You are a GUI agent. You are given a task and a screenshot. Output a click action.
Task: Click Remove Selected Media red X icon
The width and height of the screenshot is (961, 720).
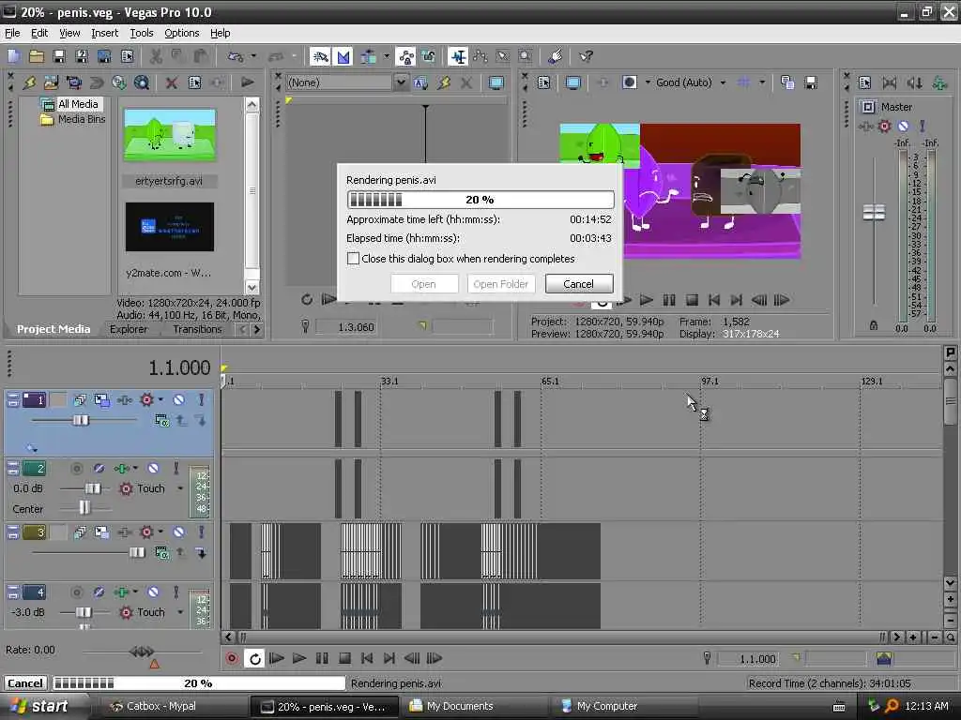172,82
